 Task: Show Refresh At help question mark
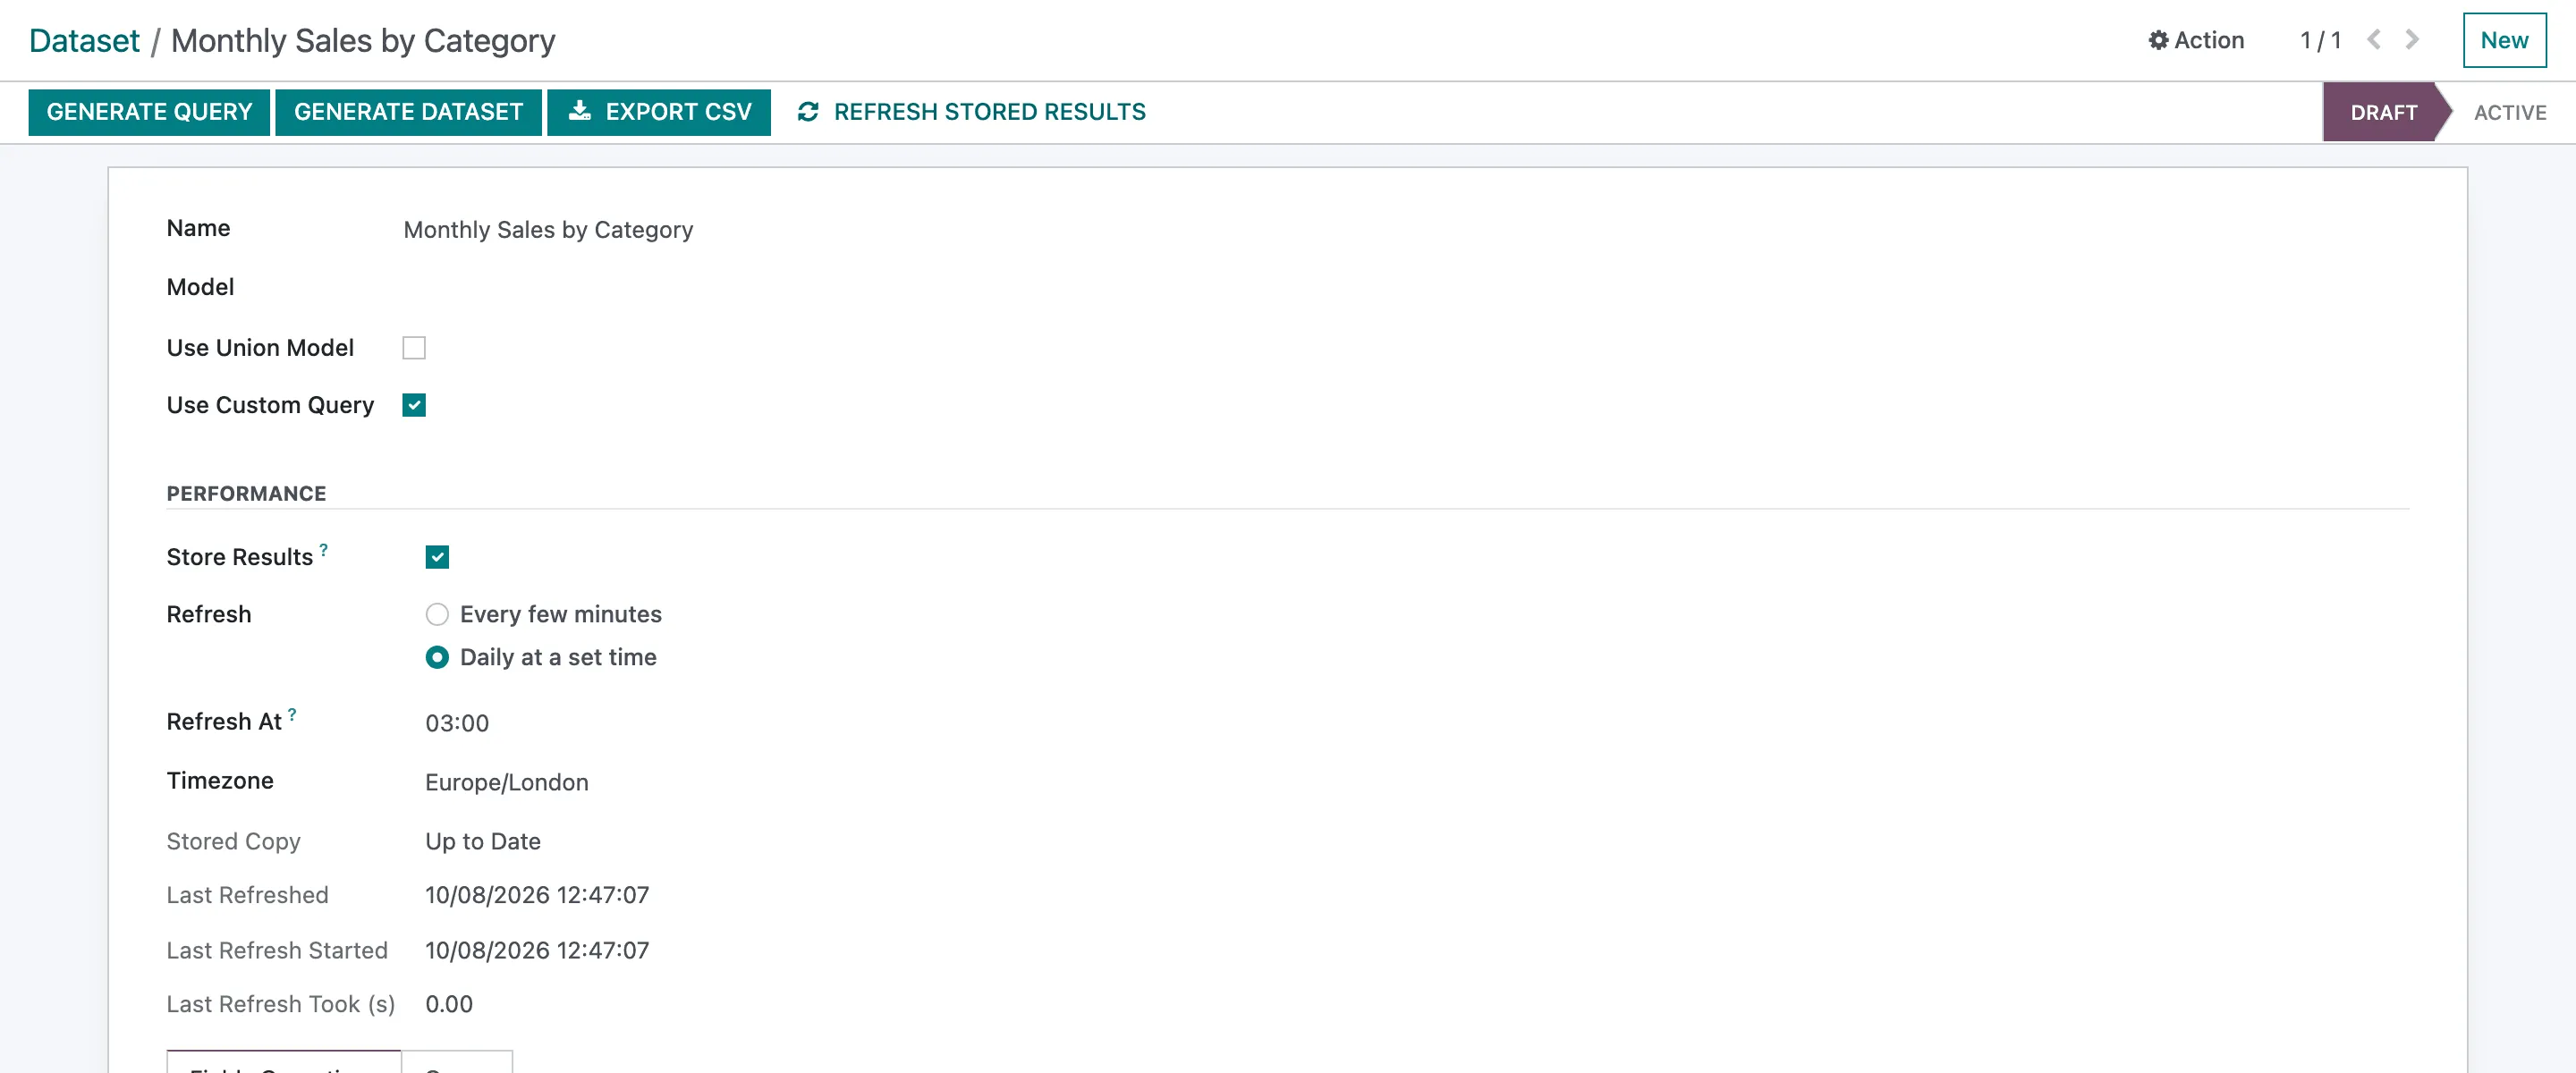pos(292,714)
